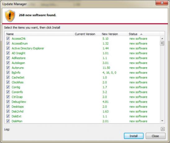Select the Contig entry name

16,87
